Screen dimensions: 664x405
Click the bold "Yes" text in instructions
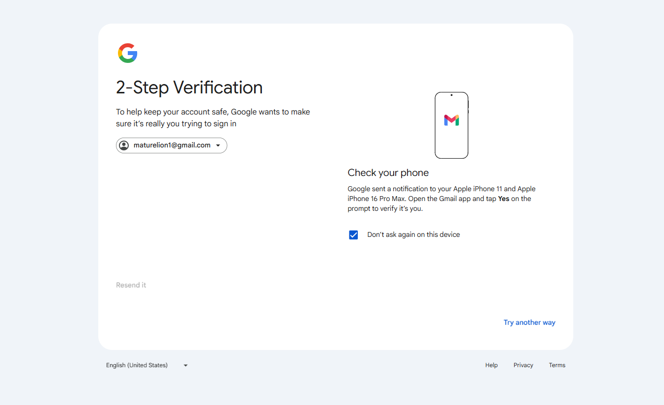point(504,199)
